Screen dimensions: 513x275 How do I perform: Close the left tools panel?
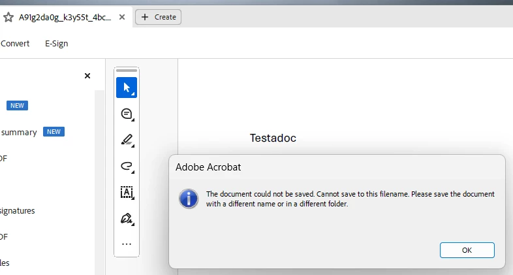pos(87,76)
